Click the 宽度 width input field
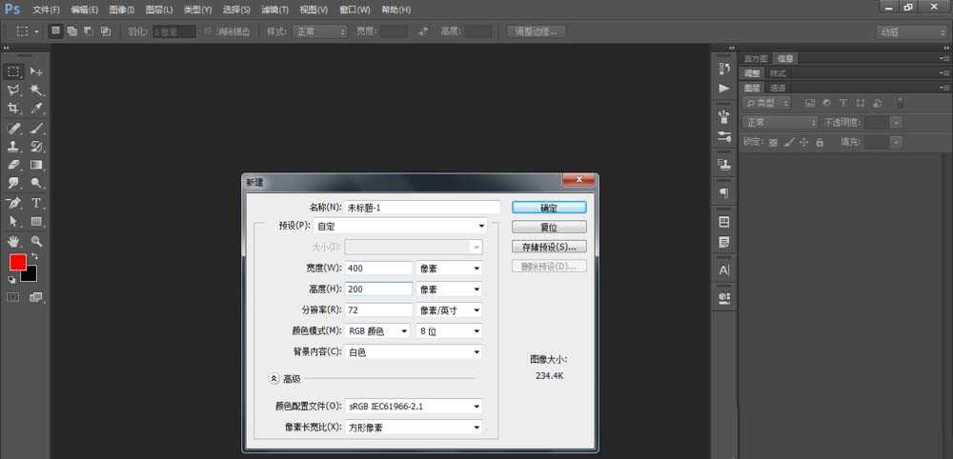 pyautogui.click(x=378, y=269)
